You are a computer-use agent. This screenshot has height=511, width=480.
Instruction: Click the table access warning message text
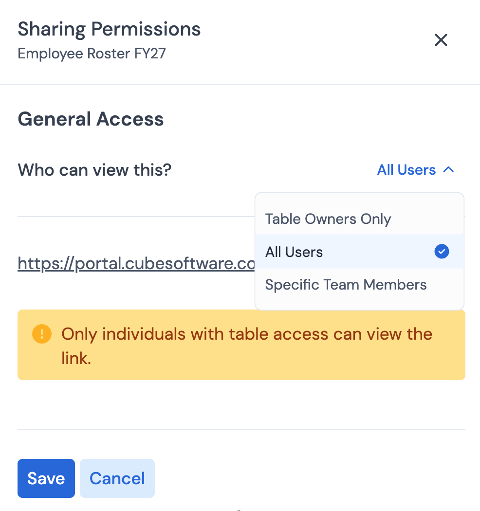[247, 346]
